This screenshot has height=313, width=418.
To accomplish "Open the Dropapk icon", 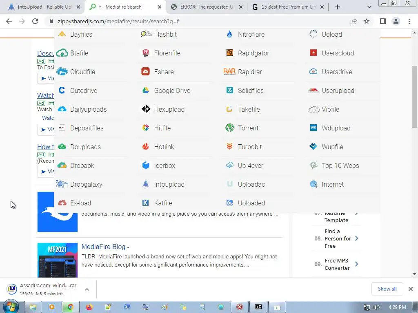I will (62, 165).
